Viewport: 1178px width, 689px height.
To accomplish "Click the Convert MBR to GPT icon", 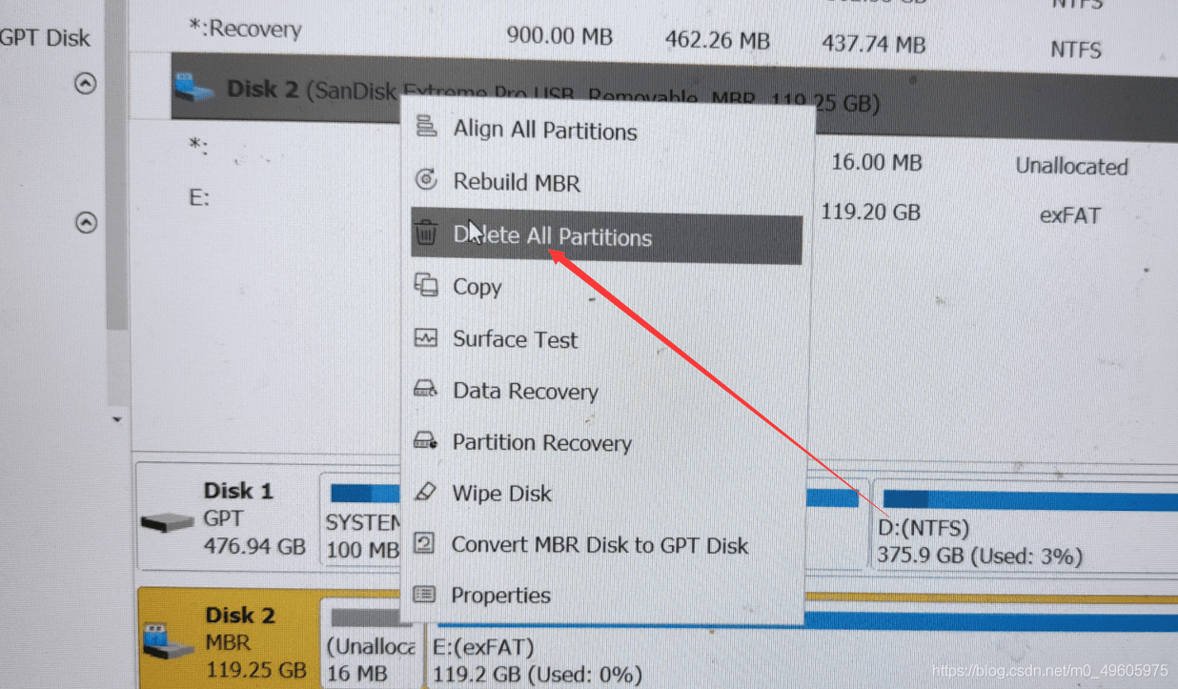I will pyautogui.click(x=424, y=543).
